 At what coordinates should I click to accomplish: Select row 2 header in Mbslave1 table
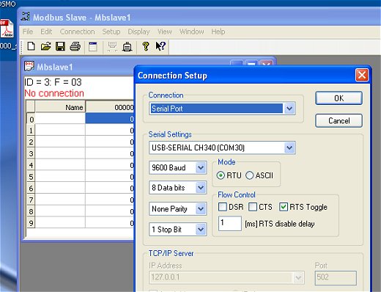click(31, 142)
